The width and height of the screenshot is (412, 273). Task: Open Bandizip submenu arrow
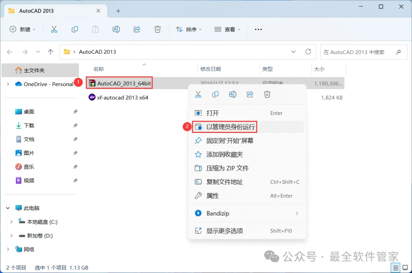pos(297,213)
